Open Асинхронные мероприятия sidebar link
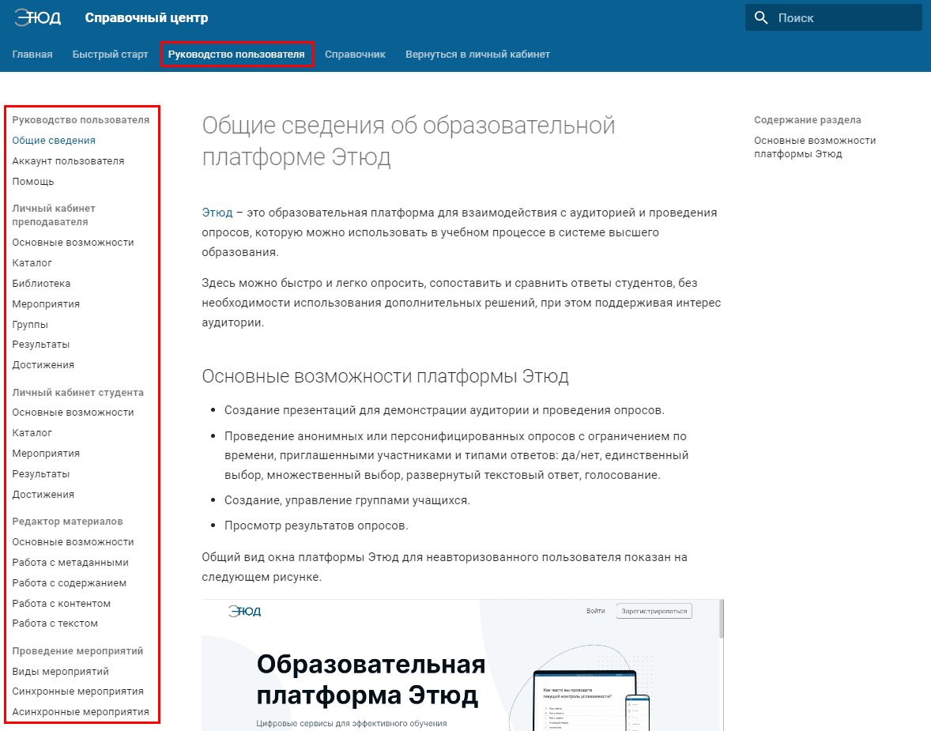This screenshot has width=931, height=731. tap(80, 711)
